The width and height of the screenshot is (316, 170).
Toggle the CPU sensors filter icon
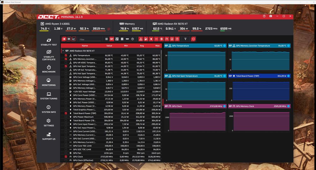[x=106, y=39]
